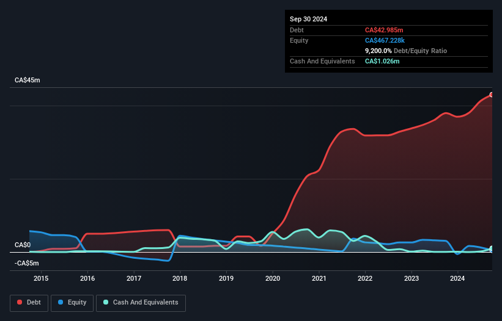Select the 2020 x-axis label
Image resolution: width=502 pixels, height=321 pixels.
pos(273,278)
